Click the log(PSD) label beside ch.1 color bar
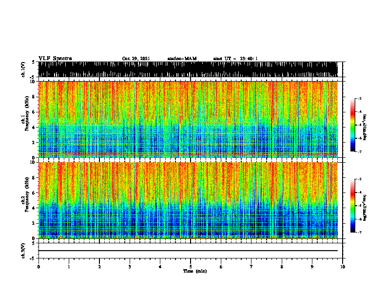Viewport: 386px width, 299px height. pyautogui.click(x=365, y=127)
